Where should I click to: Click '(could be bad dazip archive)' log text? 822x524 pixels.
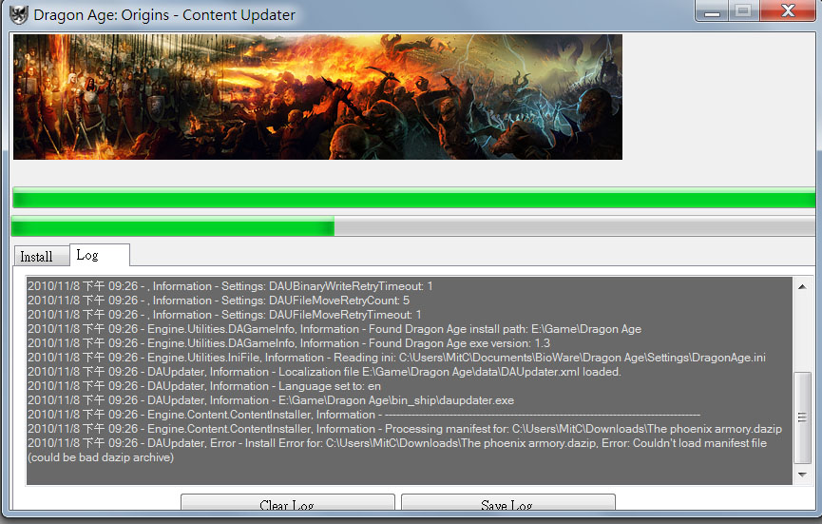coord(101,457)
